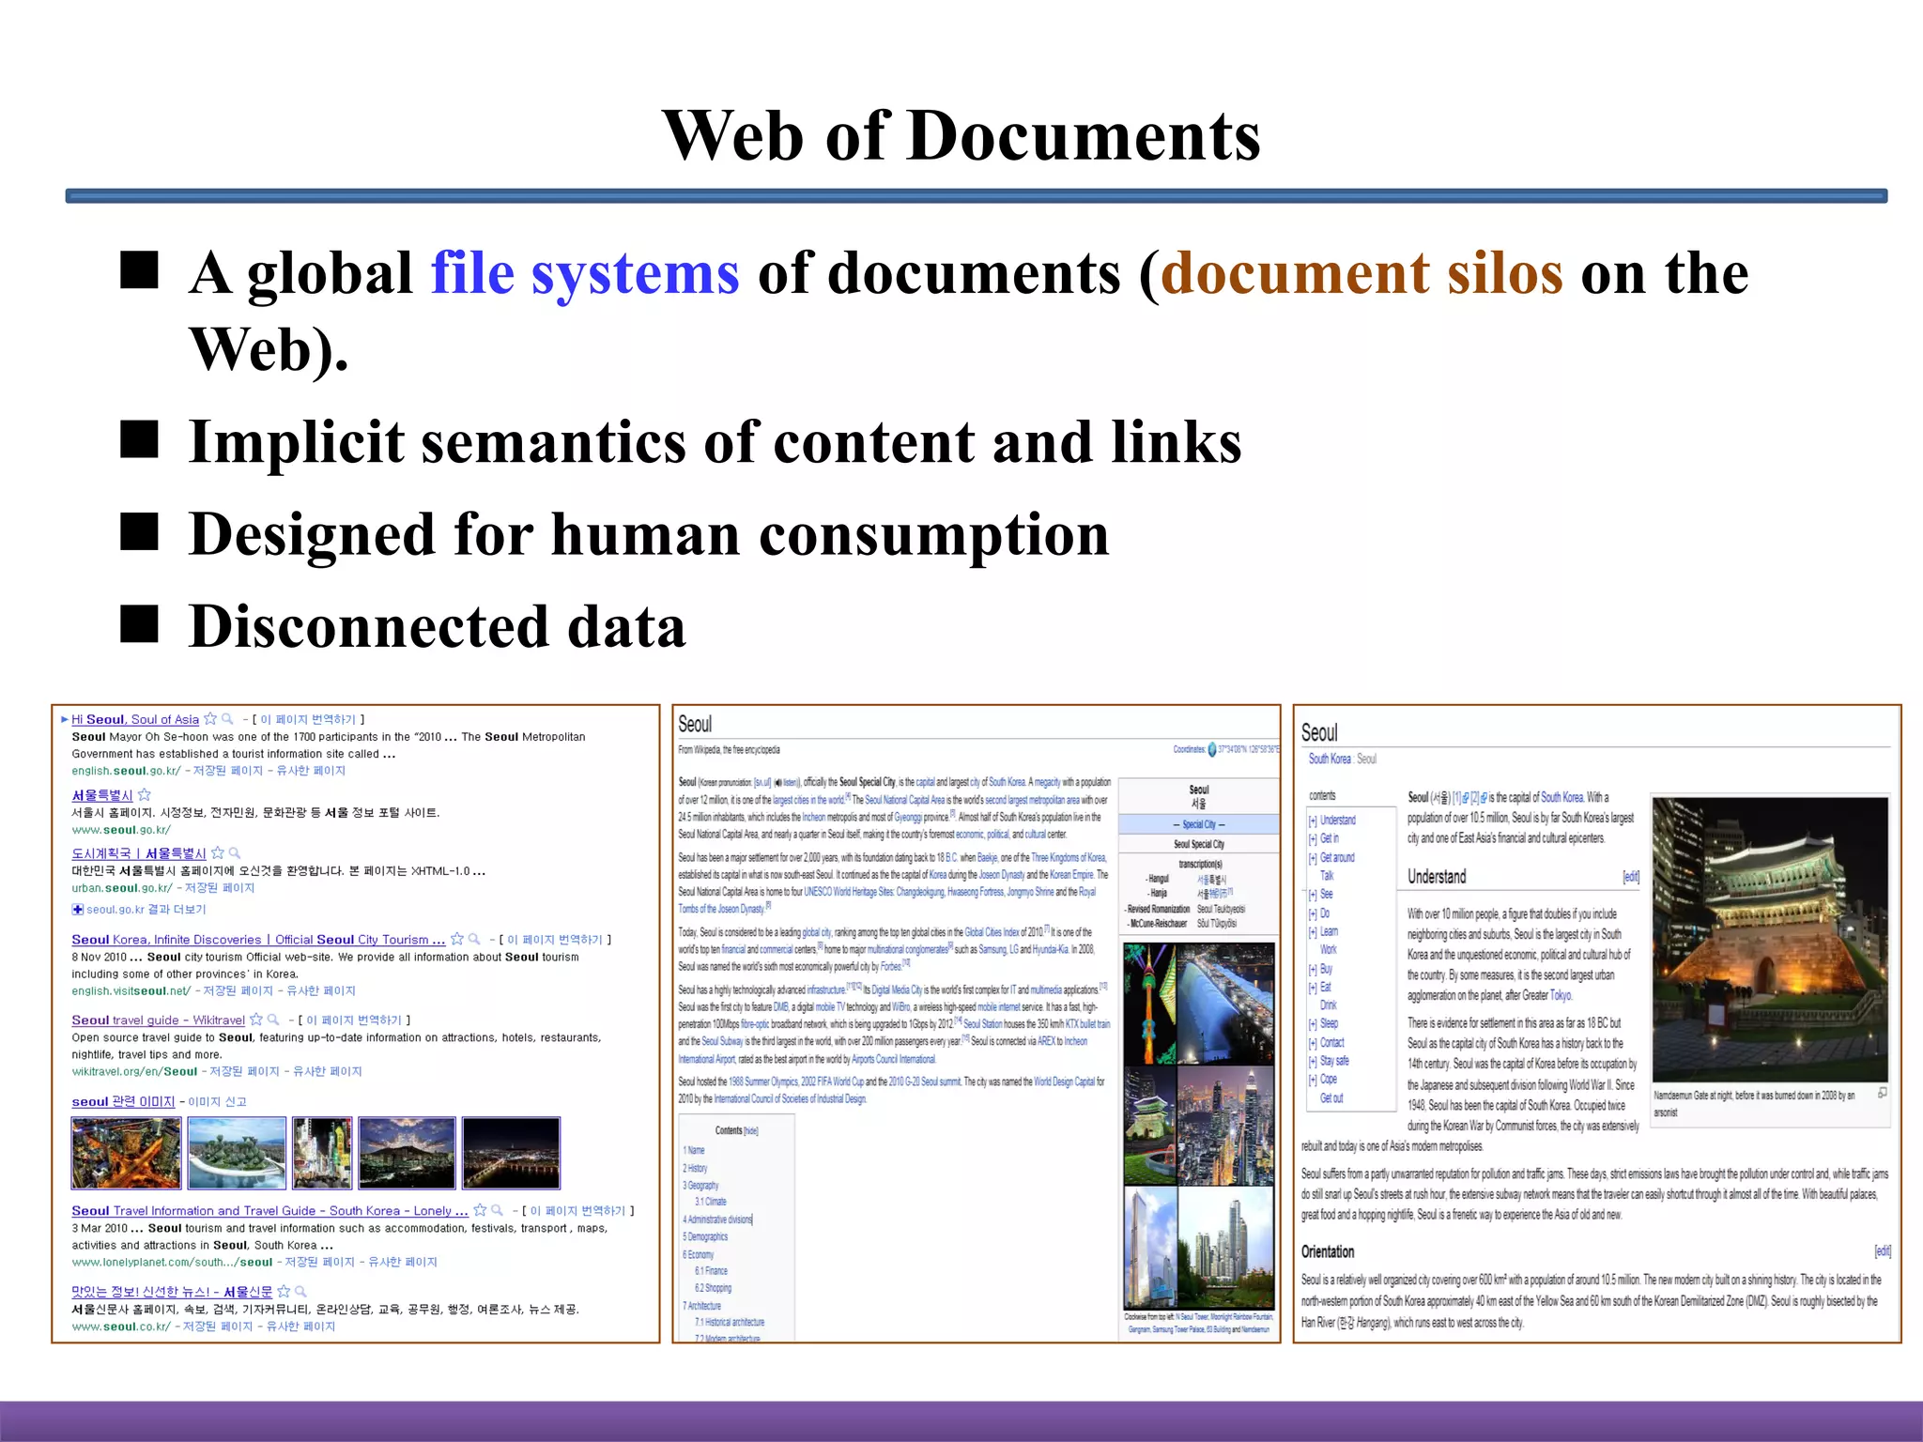Open the Namdaemun Gate night photo in Wikitravel

1770,940
